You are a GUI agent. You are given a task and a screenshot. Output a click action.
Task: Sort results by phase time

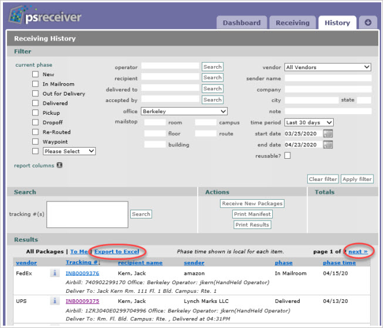click(339, 262)
